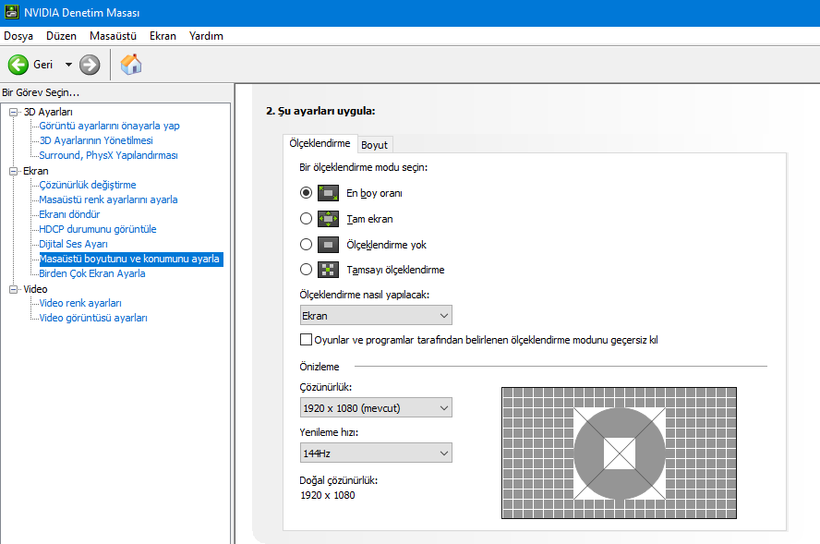Open the Yardım menu
820x544 pixels.
click(x=206, y=36)
